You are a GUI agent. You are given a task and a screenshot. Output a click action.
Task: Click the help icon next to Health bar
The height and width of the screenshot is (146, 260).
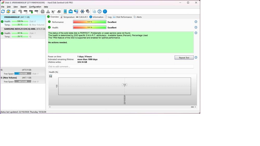(196, 27)
